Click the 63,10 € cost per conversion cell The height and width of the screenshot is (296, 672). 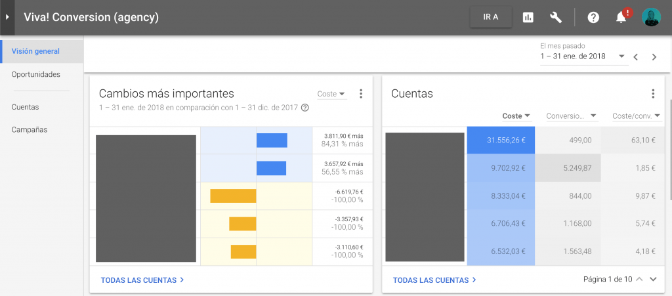coord(633,140)
